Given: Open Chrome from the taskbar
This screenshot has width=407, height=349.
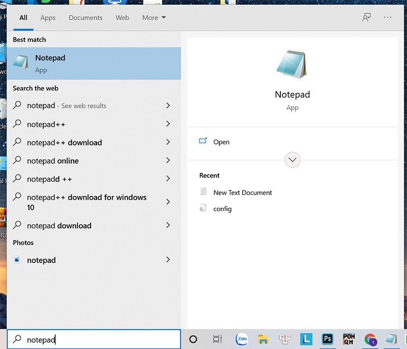Looking at the screenshot, I should [x=370, y=339].
